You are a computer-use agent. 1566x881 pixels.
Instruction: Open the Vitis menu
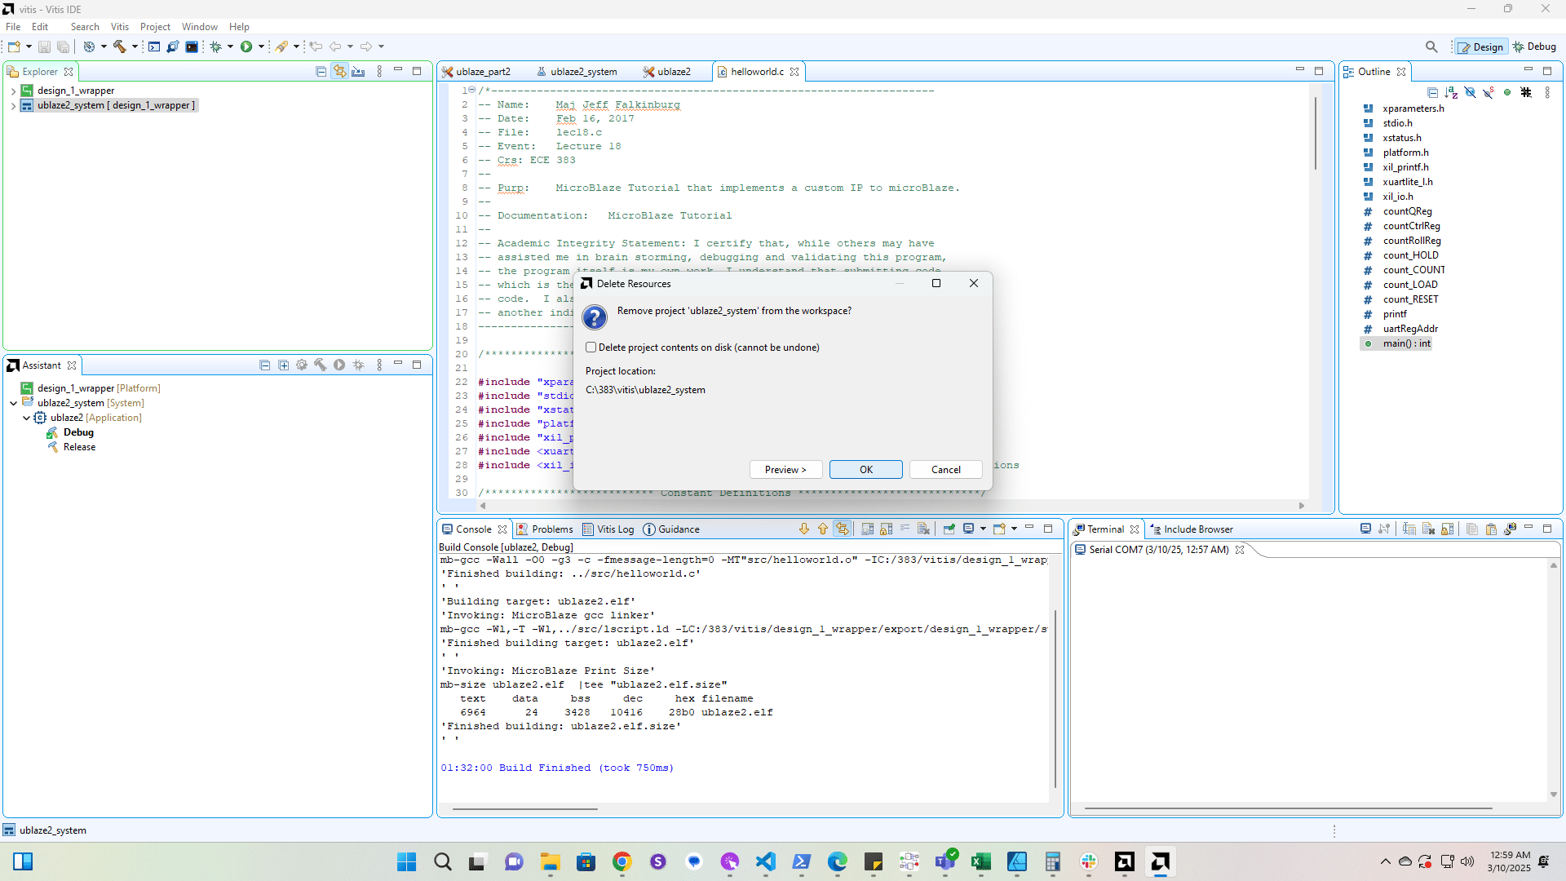point(119,26)
